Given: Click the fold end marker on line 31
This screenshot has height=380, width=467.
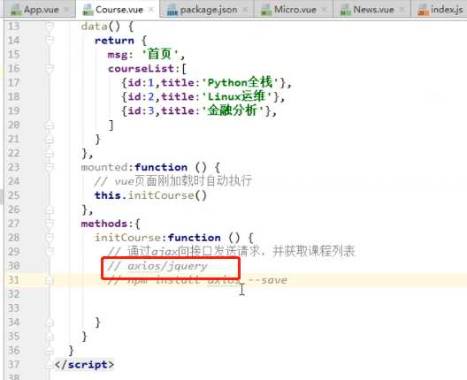Looking at the screenshot, I should coord(50,280).
